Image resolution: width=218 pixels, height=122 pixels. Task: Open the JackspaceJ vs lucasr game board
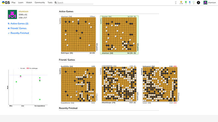tap(160, 84)
